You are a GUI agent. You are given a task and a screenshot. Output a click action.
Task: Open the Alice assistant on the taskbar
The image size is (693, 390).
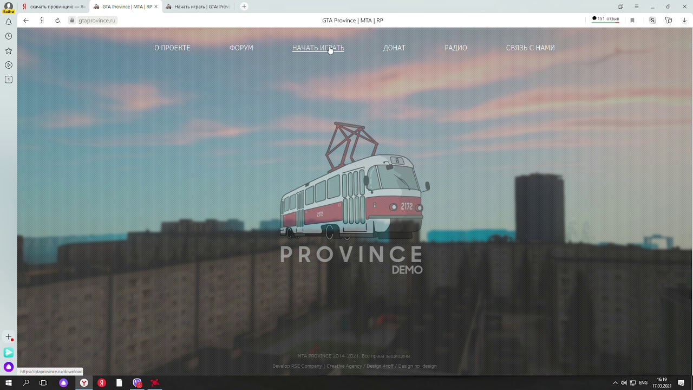tap(63, 383)
